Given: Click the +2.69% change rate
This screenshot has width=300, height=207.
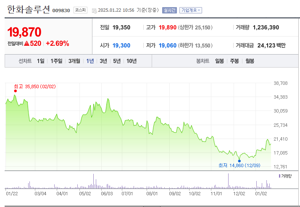Looking at the screenshot, I should 58,43.
